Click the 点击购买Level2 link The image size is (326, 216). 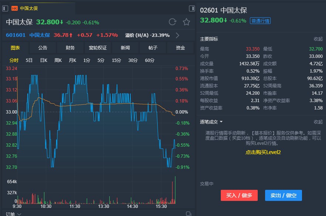coord(263,152)
